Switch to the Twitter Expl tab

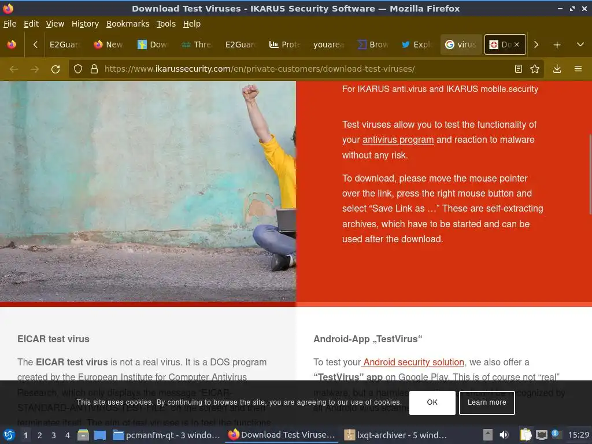click(x=417, y=45)
